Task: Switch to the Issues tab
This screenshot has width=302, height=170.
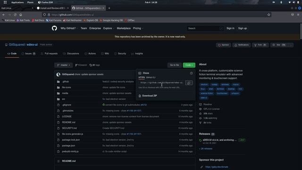Action: [28, 53]
